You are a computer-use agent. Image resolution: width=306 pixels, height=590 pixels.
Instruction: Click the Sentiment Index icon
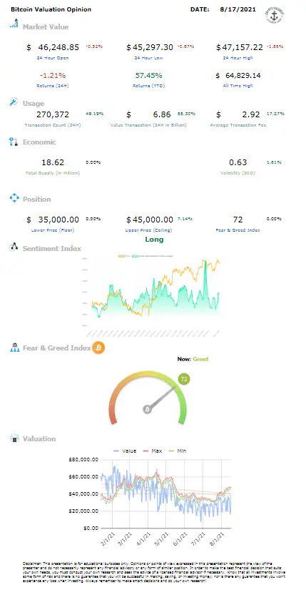pos(14,247)
